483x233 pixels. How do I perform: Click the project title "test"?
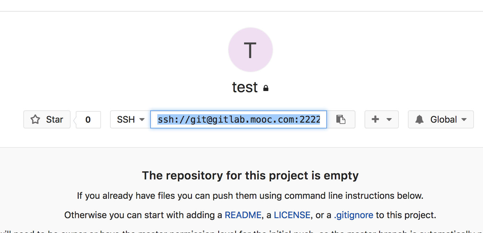click(x=245, y=87)
